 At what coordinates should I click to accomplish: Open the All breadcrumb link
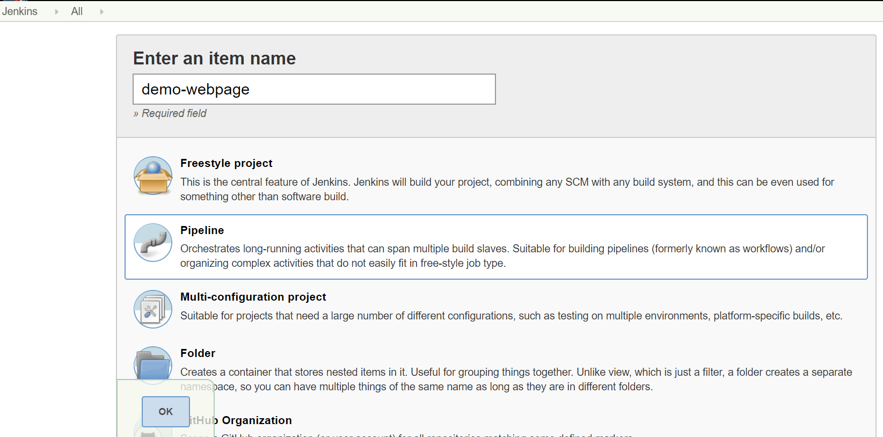[77, 11]
